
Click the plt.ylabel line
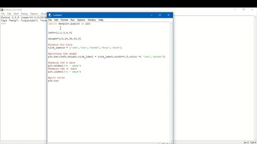[x=65, y=72]
